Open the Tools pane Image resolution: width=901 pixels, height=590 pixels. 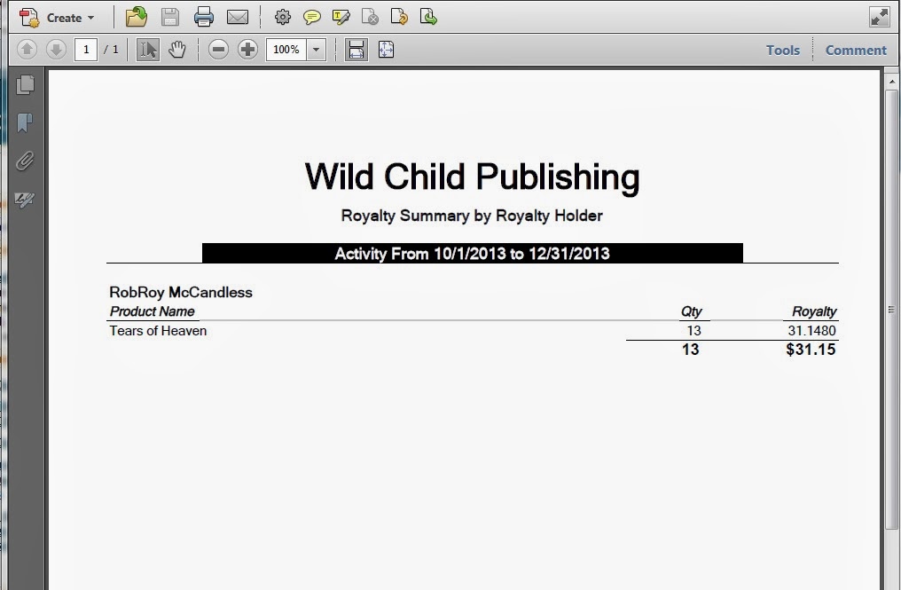click(x=783, y=50)
